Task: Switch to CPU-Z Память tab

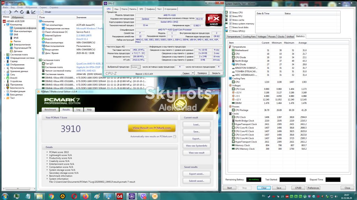Action: [133, 9]
